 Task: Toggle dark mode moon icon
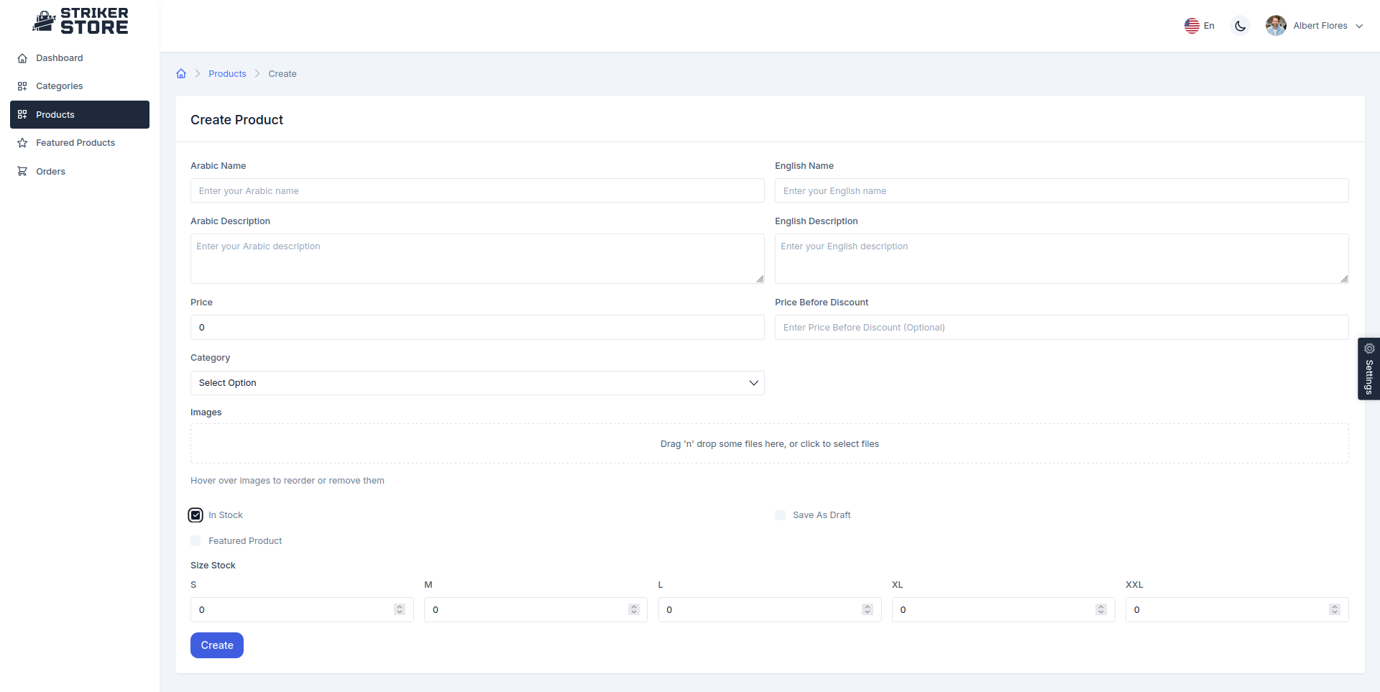1240,26
